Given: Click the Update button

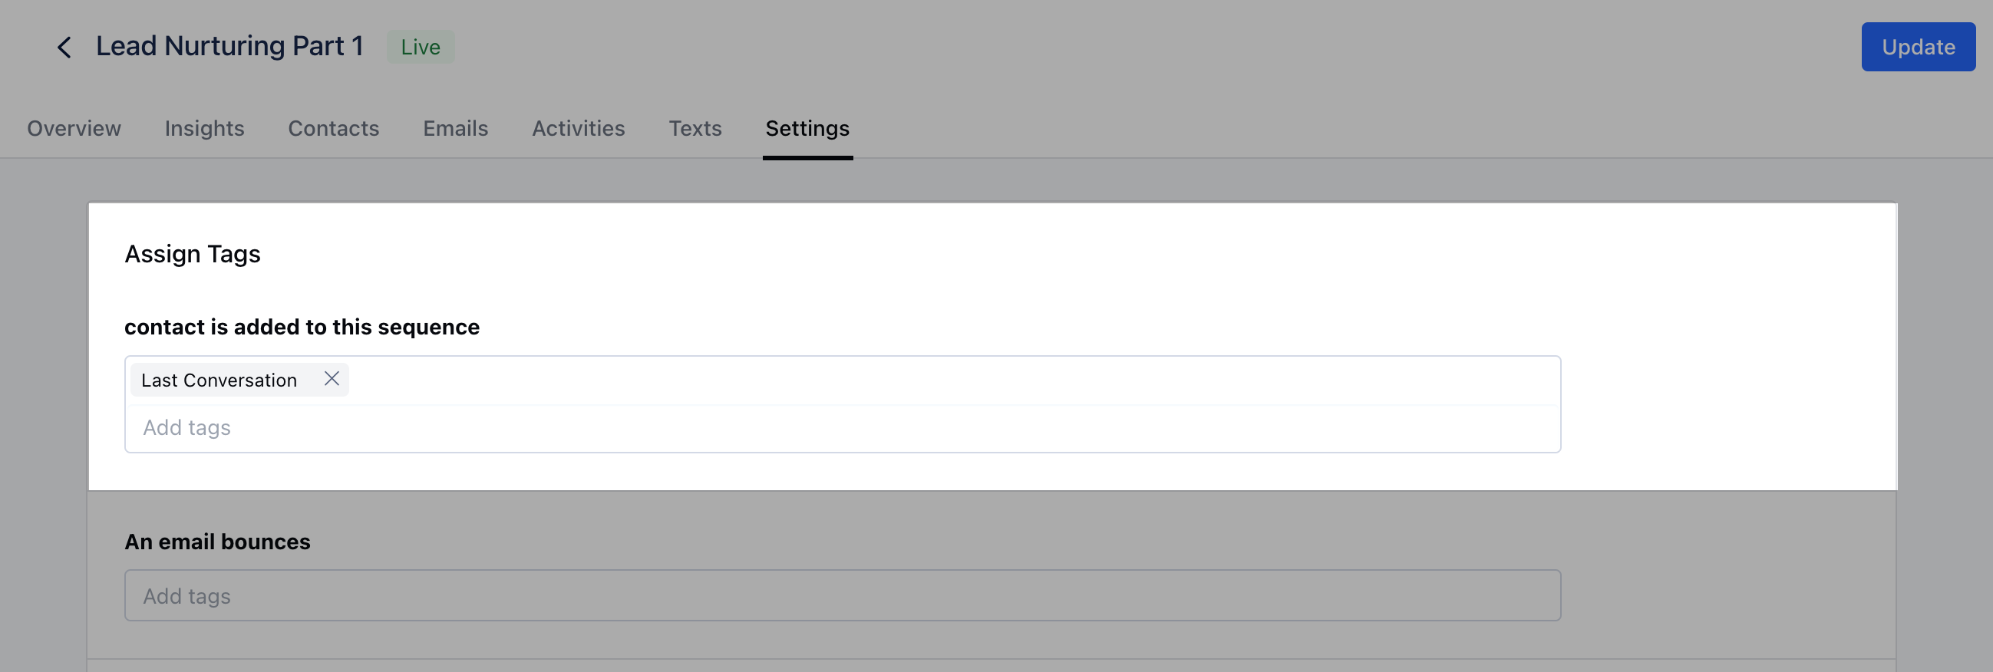Looking at the screenshot, I should (x=1918, y=47).
